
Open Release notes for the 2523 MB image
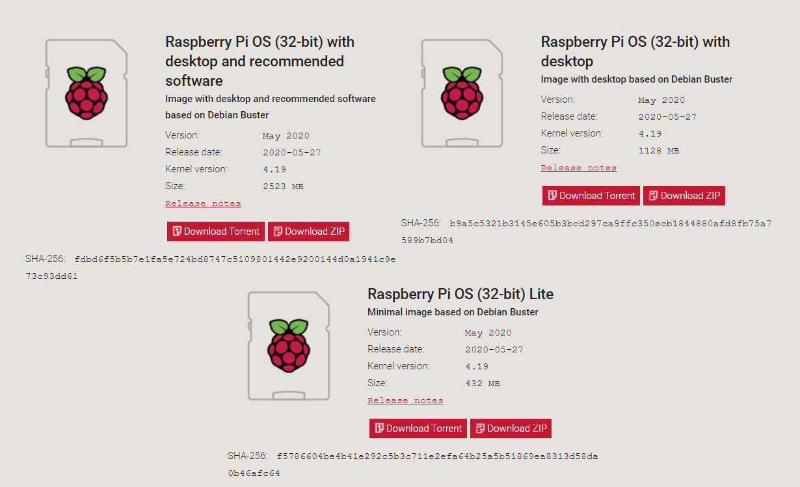203,204
